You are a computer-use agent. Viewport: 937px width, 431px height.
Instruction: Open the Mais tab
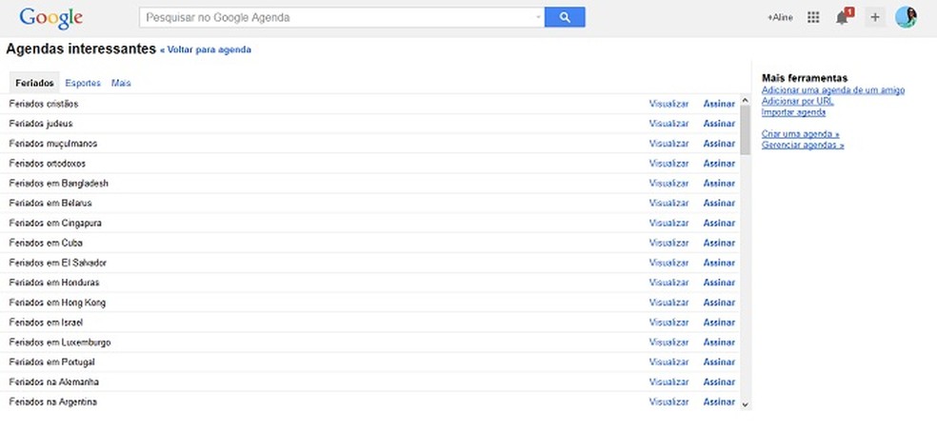pyautogui.click(x=121, y=83)
